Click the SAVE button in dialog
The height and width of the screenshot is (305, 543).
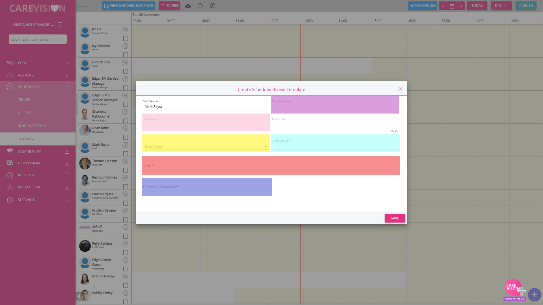tap(395, 218)
